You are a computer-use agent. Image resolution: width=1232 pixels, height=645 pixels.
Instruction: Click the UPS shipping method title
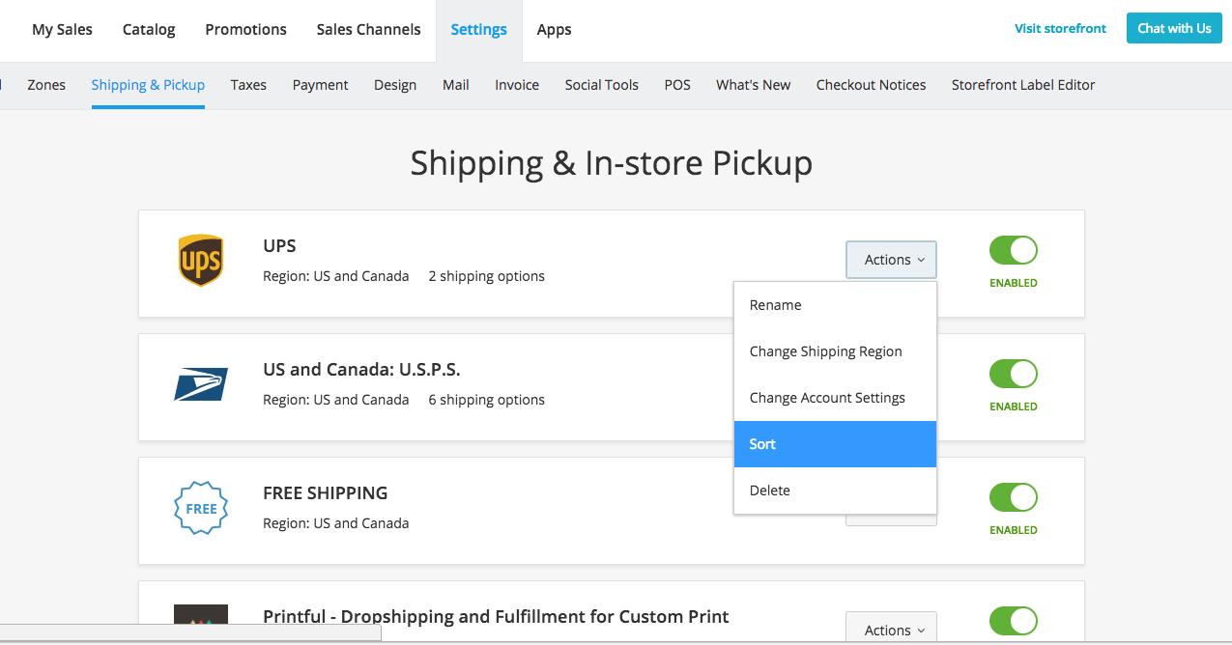pos(279,246)
